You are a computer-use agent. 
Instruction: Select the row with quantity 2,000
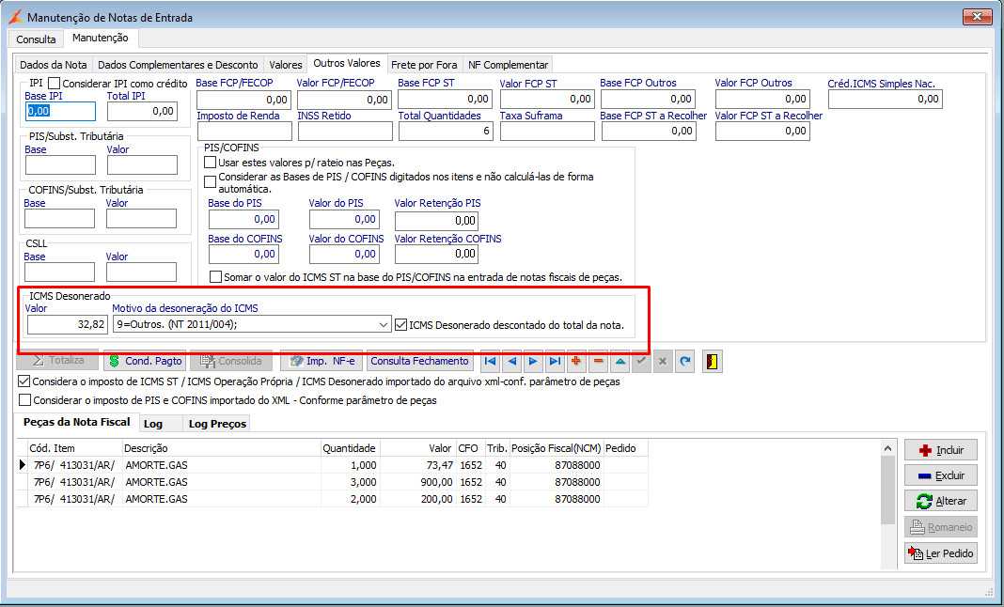[332, 499]
